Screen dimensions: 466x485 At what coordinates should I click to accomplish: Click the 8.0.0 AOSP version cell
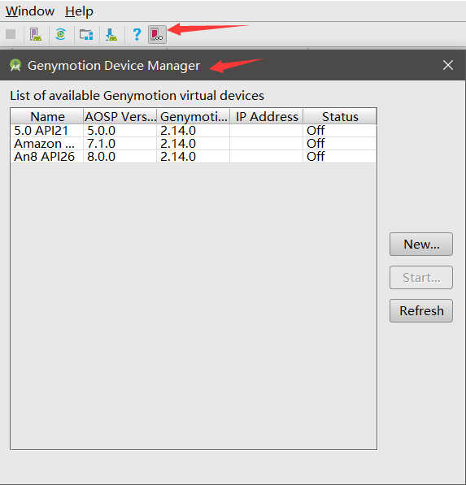[x=120, y=157]
